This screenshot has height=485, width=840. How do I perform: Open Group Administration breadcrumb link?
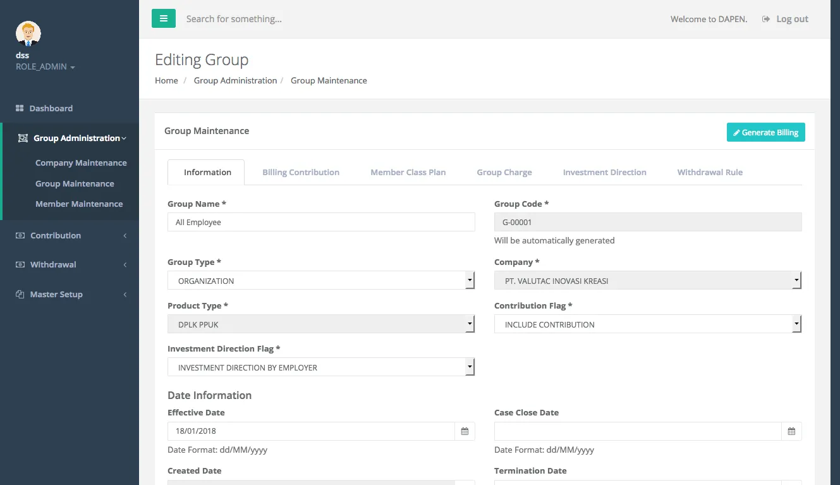(x=235, y=80)
